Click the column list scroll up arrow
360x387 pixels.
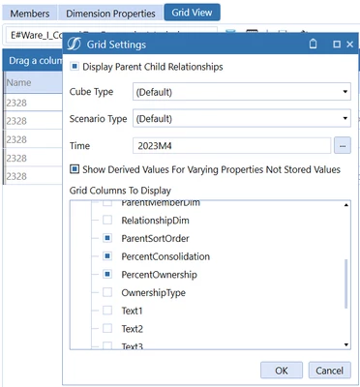(x=346, y=205)
